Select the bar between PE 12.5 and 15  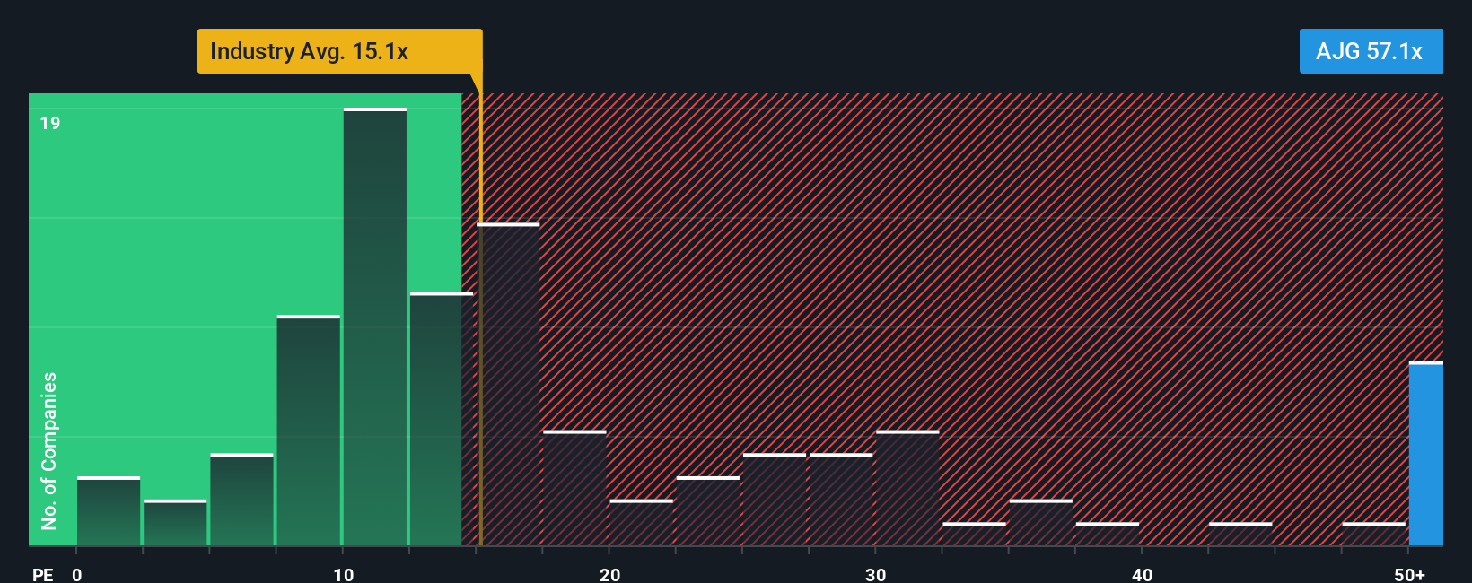tap(442, 419)
